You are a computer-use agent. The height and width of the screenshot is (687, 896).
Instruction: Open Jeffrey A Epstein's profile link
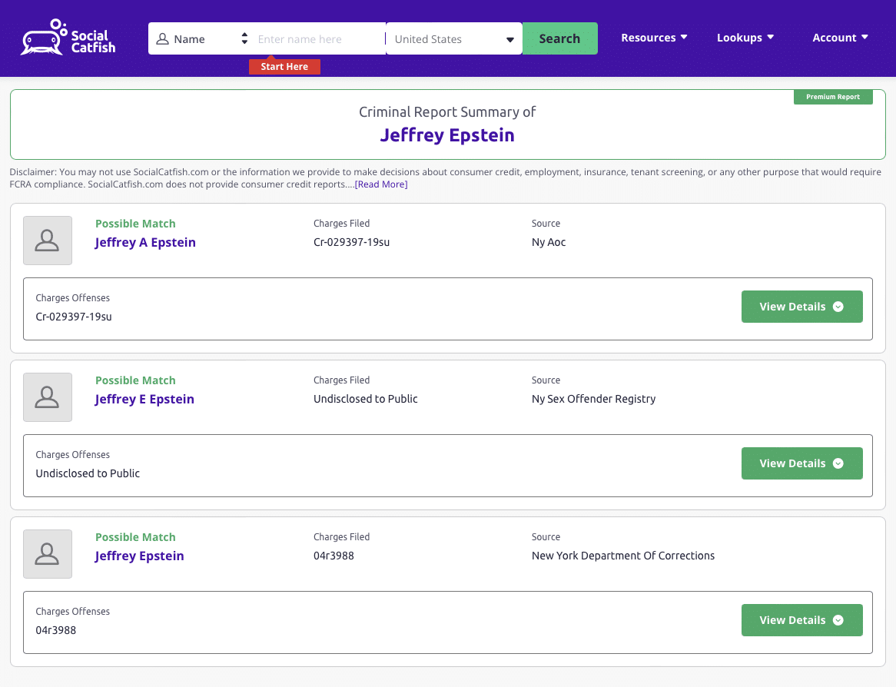(x=145, y=242)
